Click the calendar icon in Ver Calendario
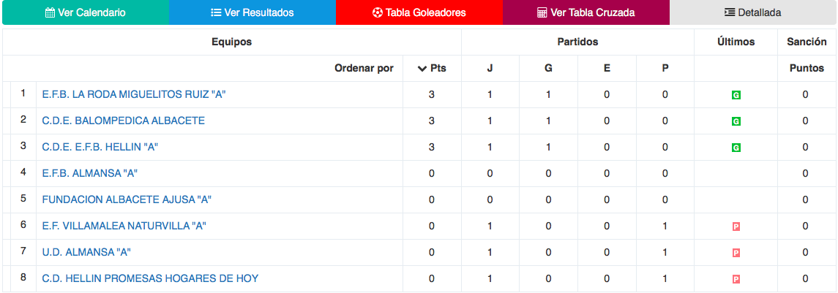838x293 pixels. (50, 13)
